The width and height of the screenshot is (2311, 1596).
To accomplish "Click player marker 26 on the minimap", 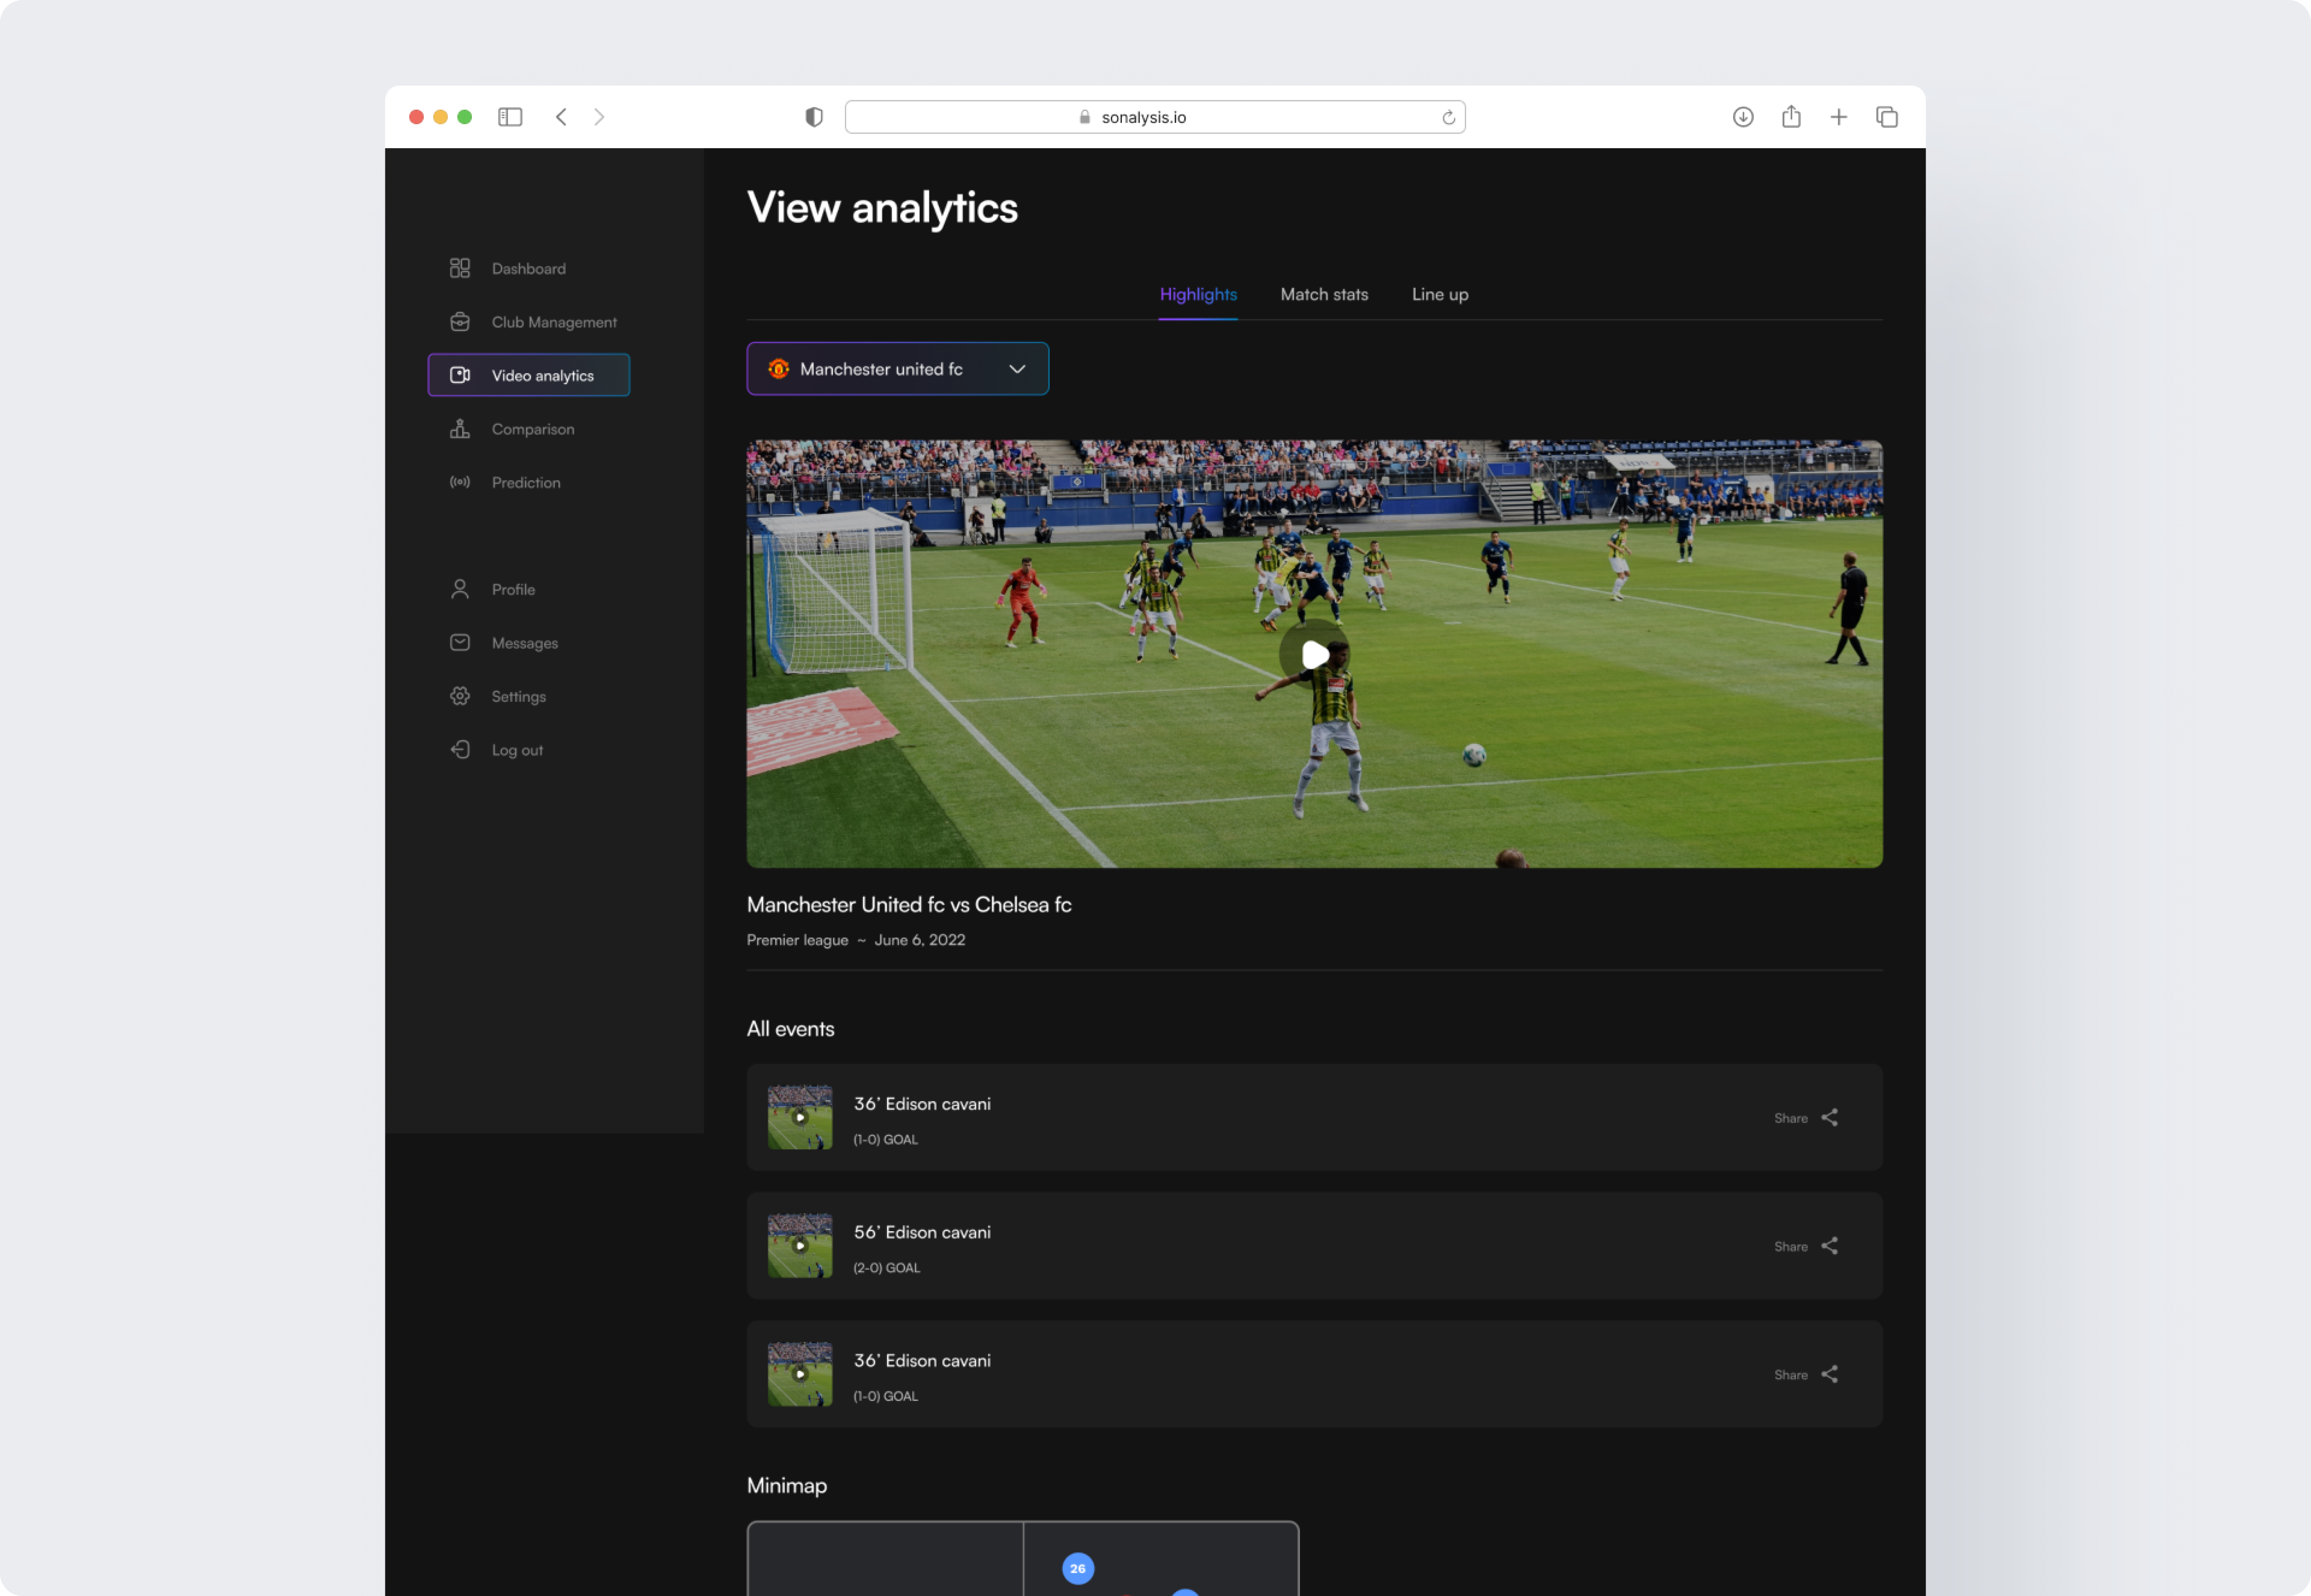I will 1077,1568.
